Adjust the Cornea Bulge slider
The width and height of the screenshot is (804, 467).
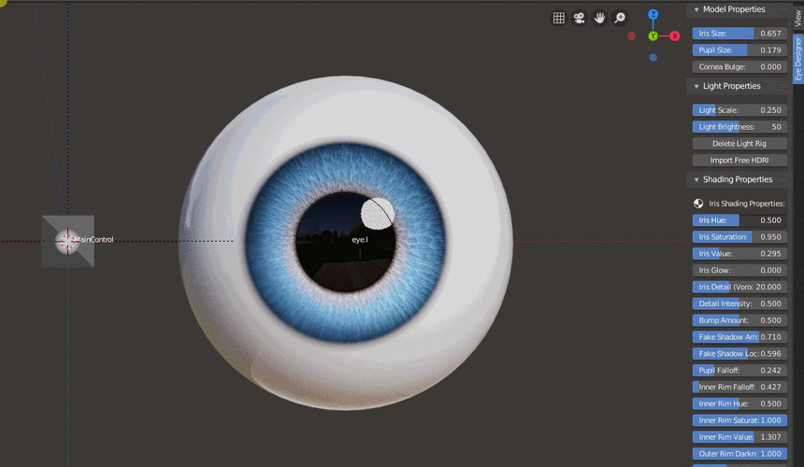pyautogui.click(x=739, y=66)
